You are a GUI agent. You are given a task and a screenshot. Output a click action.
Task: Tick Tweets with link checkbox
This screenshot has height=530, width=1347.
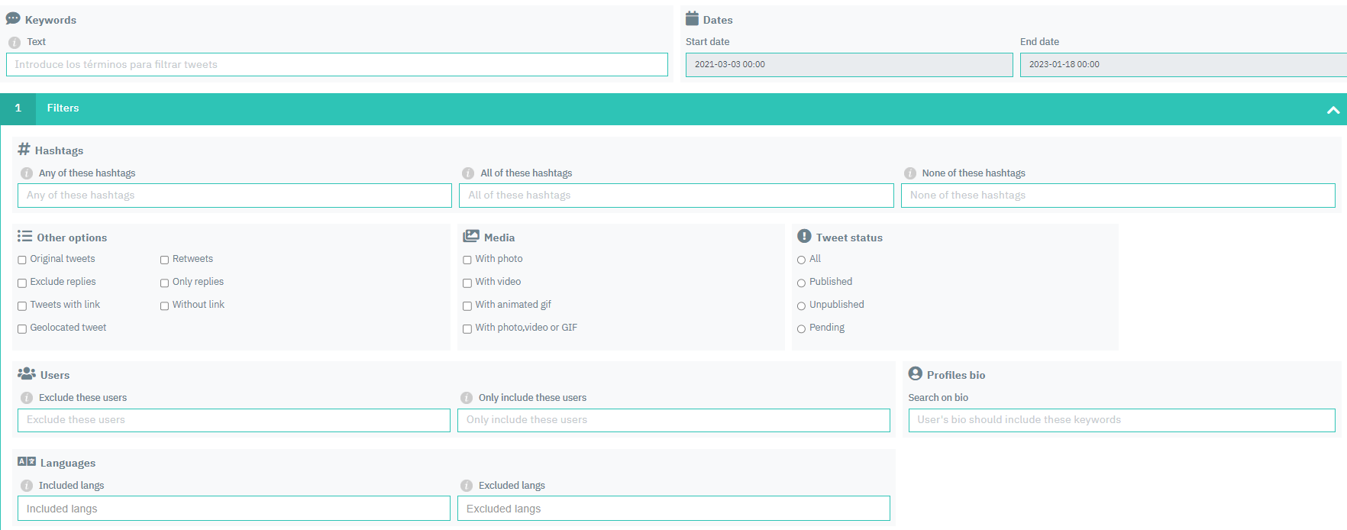coord(22,306)
